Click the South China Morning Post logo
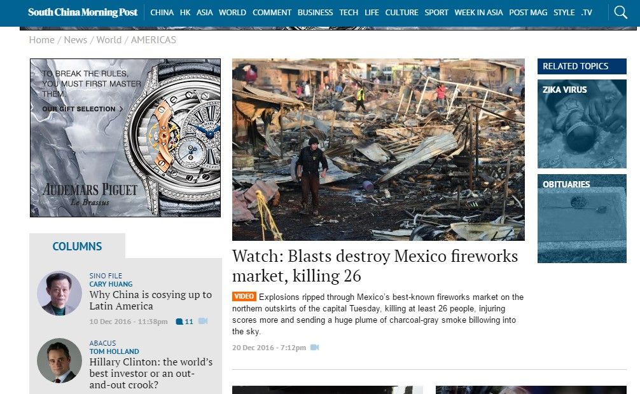The height and width of the screenshot is (394, 640). (x=82, y=11)
